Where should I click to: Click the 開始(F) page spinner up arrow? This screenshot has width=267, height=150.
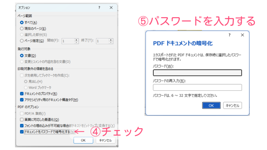[76, 40]
